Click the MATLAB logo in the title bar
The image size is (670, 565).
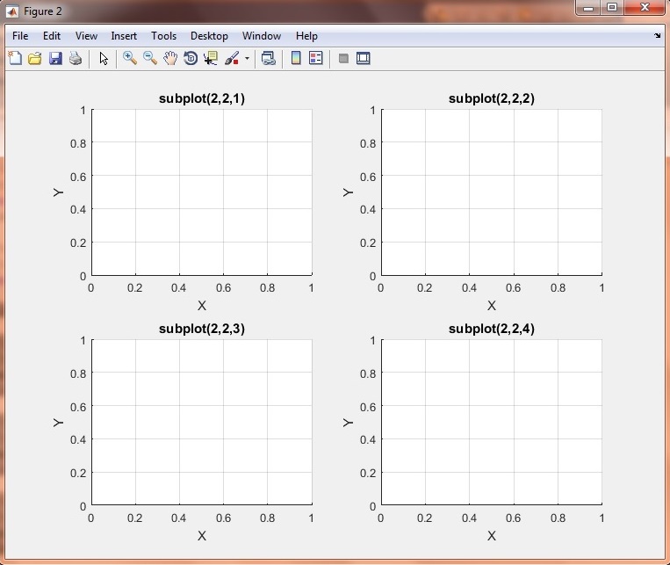[12, 11]
